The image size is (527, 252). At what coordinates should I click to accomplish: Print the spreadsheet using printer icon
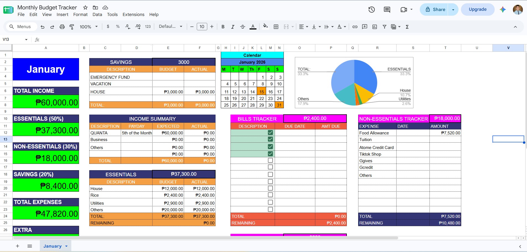[x=62, y=27]
